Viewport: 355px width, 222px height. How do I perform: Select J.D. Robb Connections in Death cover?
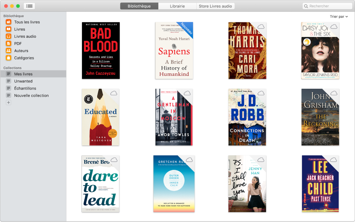[247, 117]
